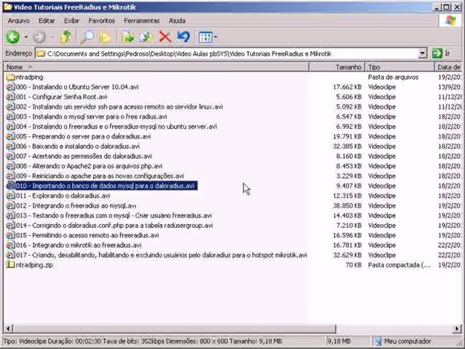Sort by the Nome column header

[156, 67]
